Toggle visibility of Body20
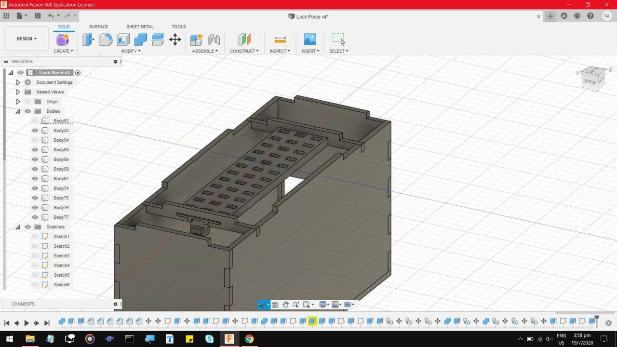The width and height of the screenshot is (617, 347). coord(35,131)
